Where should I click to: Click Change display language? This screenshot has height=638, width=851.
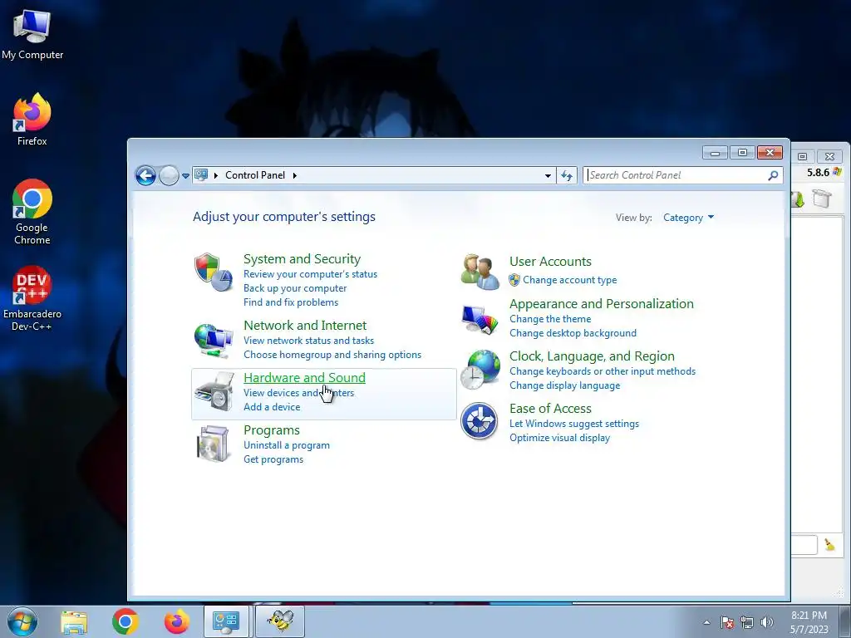click(x=564, y=385)
